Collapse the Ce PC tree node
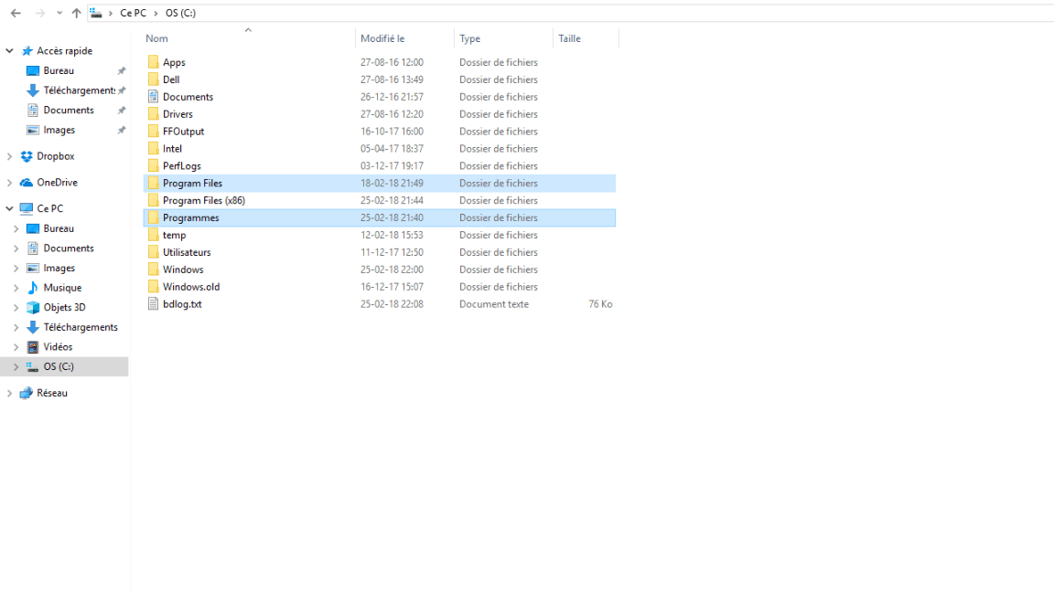Screen dimensions: 1054x592 pyautogui.click(x=9, y=208)
